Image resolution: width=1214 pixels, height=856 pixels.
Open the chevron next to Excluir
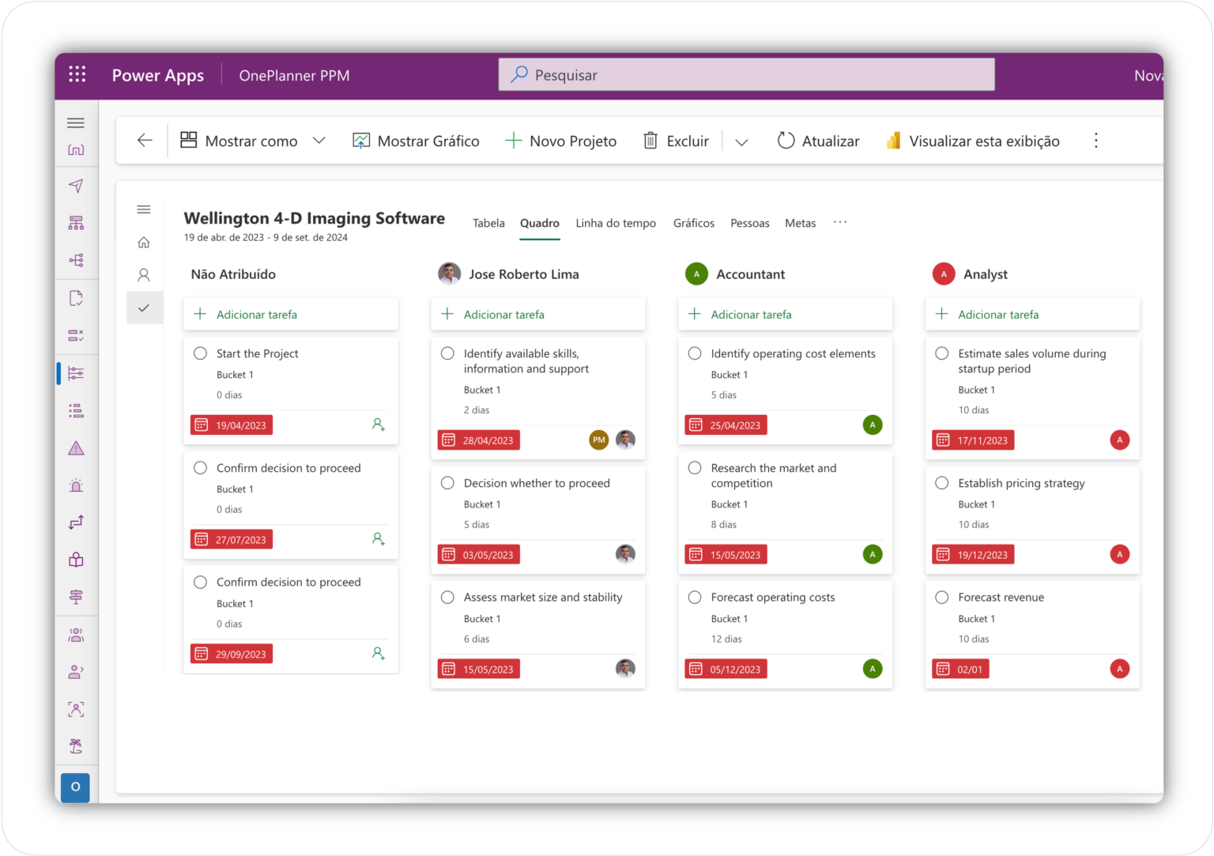741,142
